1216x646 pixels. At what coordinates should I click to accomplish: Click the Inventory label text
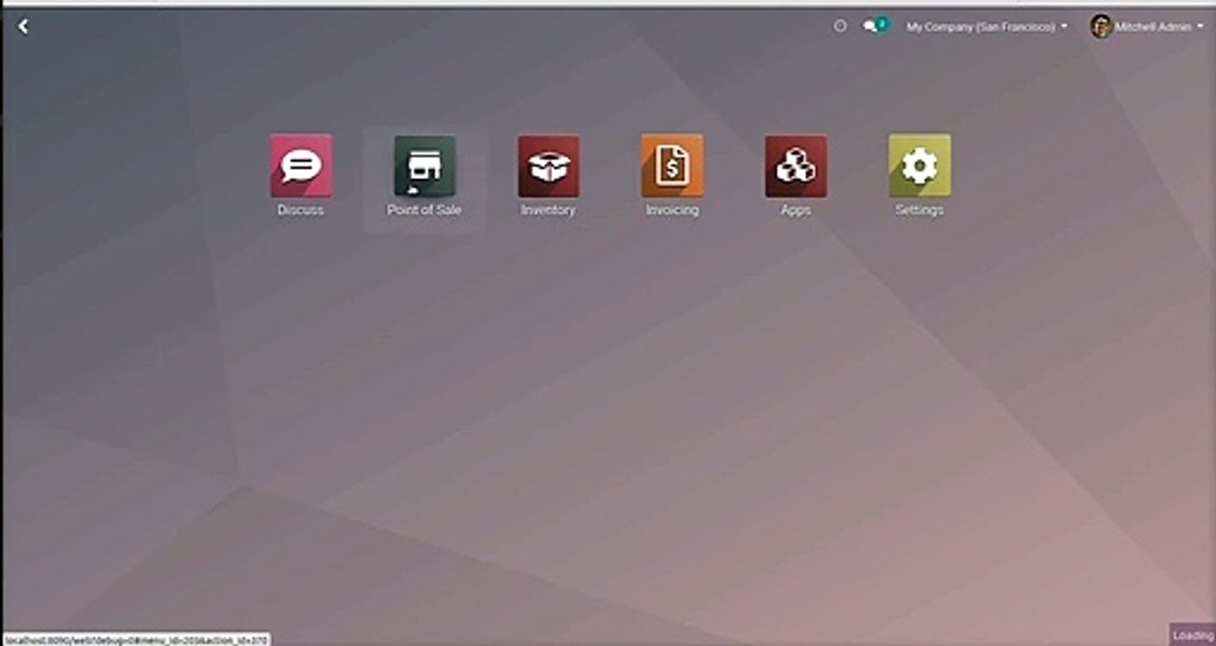pyautogui.click(x=548, y=210)
